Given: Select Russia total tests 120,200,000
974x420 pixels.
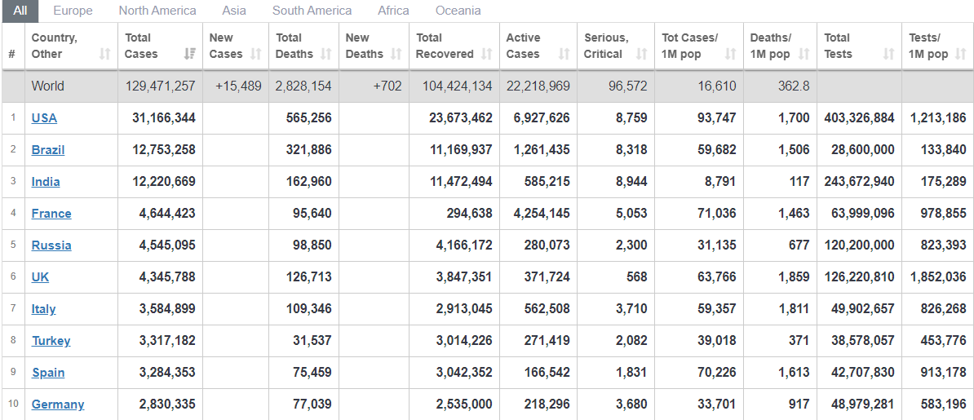Looking at the screenshot, I should point(859,245).
